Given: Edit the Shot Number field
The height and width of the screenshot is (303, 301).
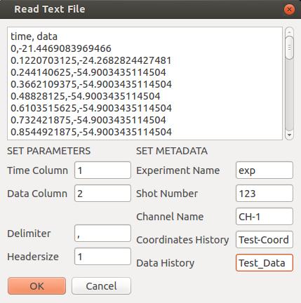Looking at the screenshot, I should pyautogui.click(x=265, y=194).
